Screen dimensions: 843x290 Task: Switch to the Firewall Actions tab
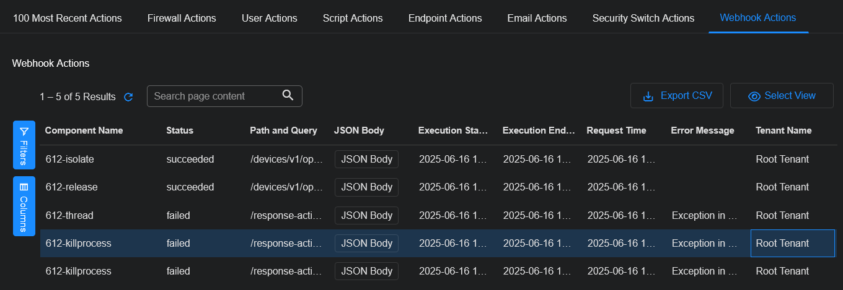click(182, 18)
